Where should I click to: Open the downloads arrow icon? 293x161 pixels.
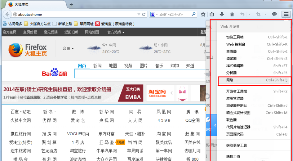(x=222, y=14)
